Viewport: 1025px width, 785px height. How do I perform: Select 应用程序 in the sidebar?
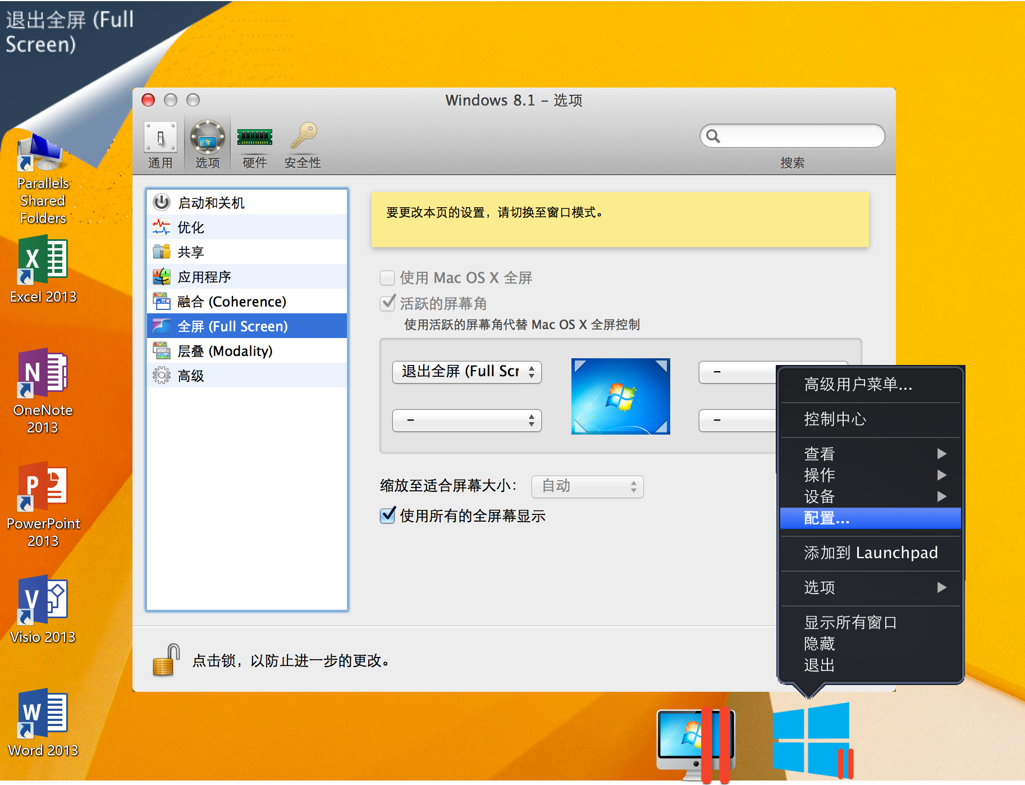[x=247, y=277]
